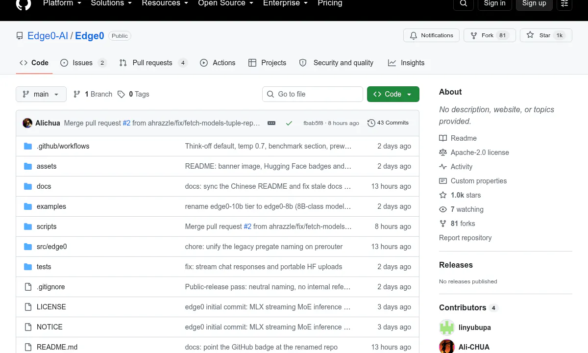Click the green commit status checkmark

[289, 123]
